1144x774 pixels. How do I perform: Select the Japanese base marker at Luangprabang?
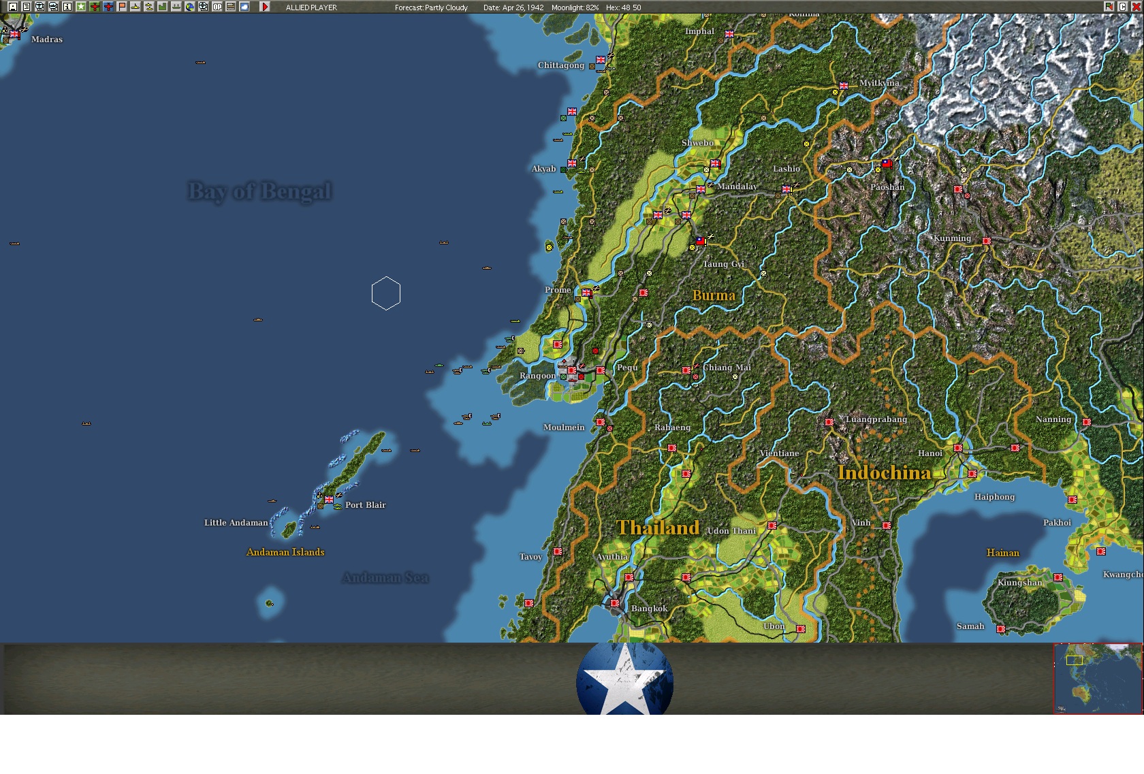pos(829,422)
